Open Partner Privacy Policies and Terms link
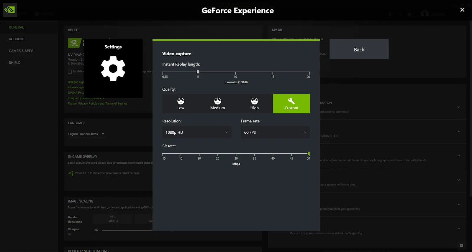Viewport: 472px width, 252px height. 98,104
